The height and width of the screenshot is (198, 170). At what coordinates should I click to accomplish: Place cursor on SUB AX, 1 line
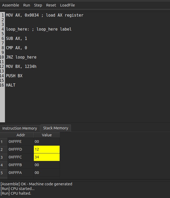[x=16, y=39]
